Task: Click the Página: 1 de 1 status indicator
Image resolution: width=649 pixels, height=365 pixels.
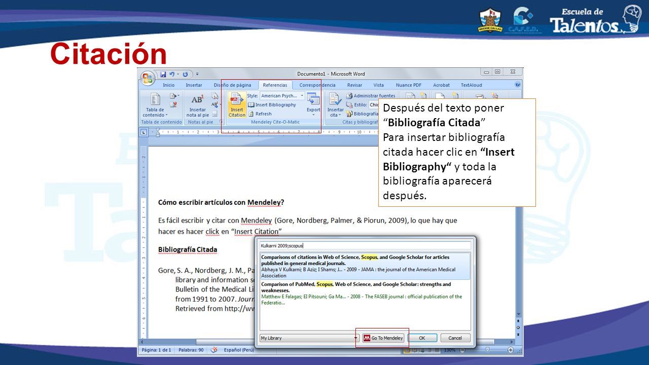Action: pyautogui.click(x=156, y=350)
